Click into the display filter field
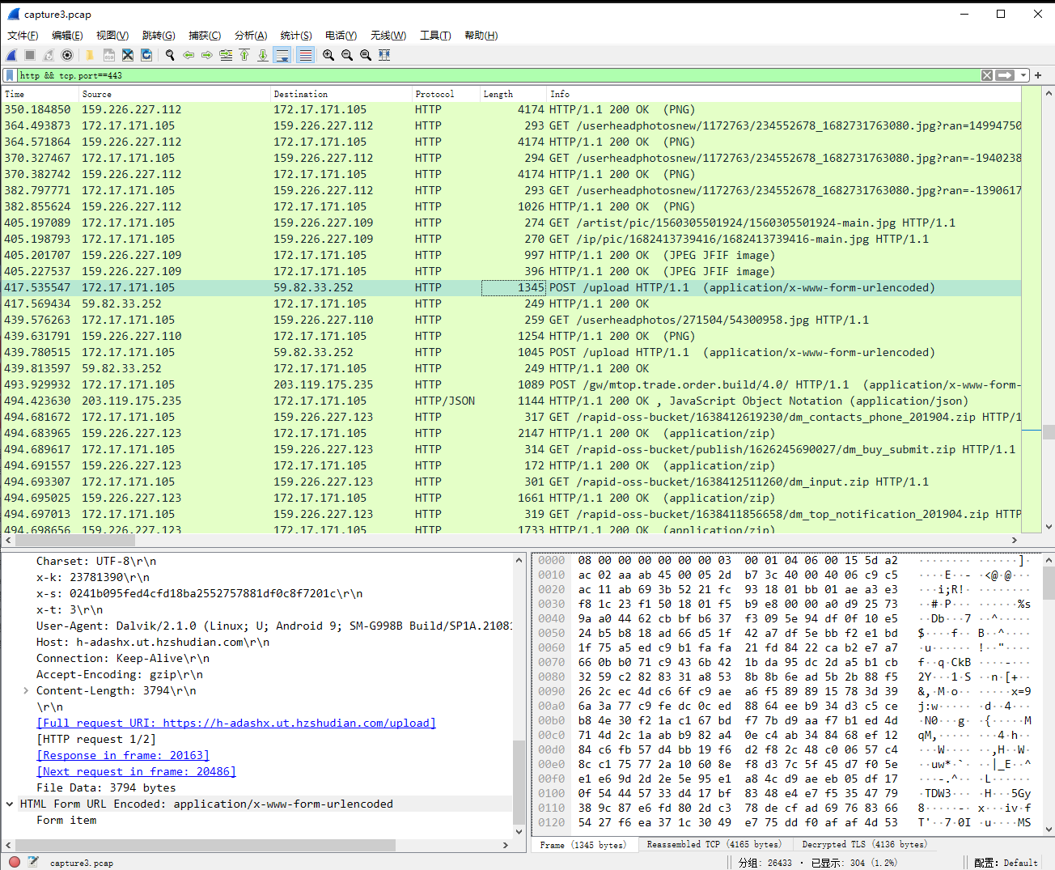The width and height of the screenshot is (1055, 870). pyautogui.click(x=498, y=75)
